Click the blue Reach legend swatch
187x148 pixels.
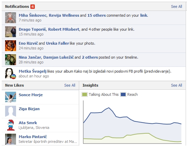pyautogui.click(x=123, y=94)
